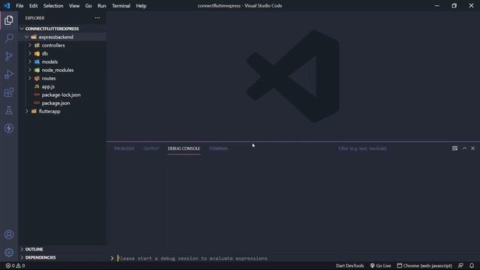The image size is (480, 270).
Task: Select the DEBUG CONSOLE tab
Action: (x=184, y=148)
